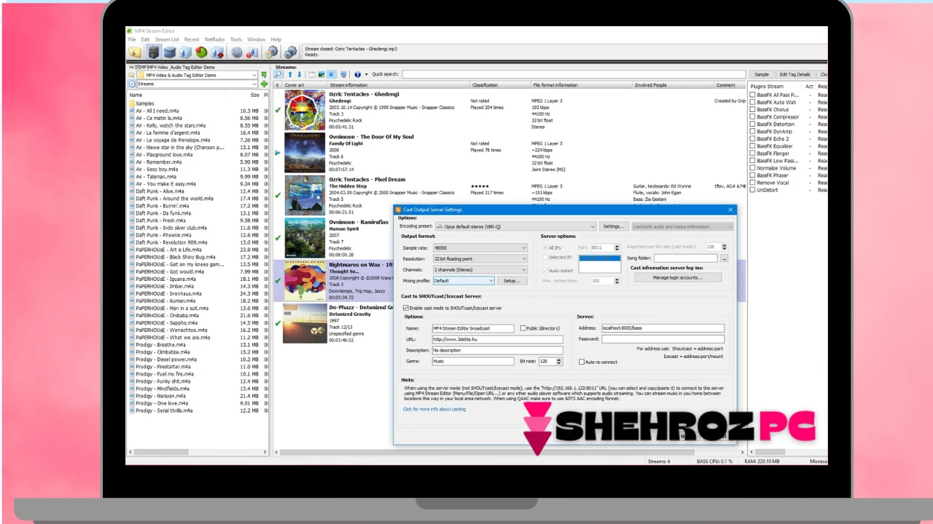Click the Song folder browse button
This screenshot has width=933, height=524.
[724, 258]
